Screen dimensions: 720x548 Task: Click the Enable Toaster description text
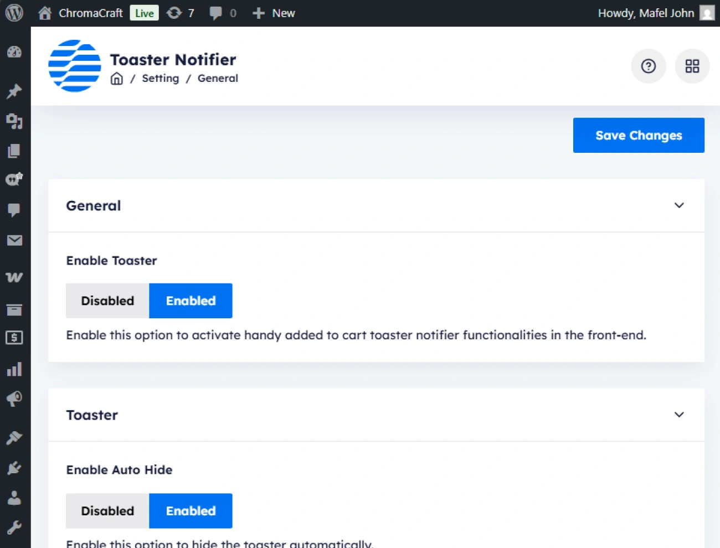(356, 335)
